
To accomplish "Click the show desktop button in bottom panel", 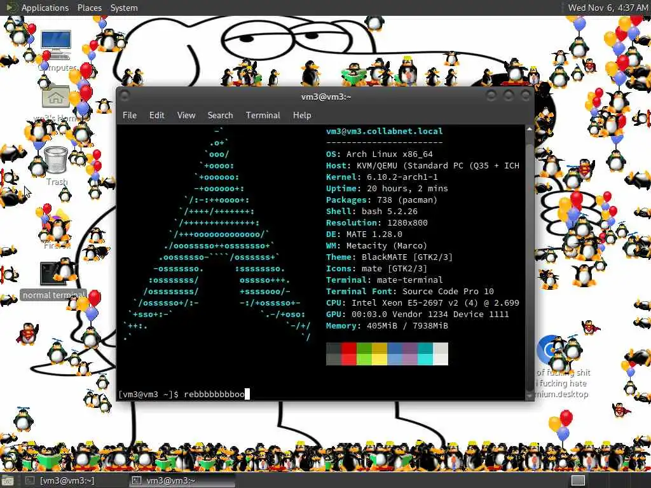I will point(8,480).
